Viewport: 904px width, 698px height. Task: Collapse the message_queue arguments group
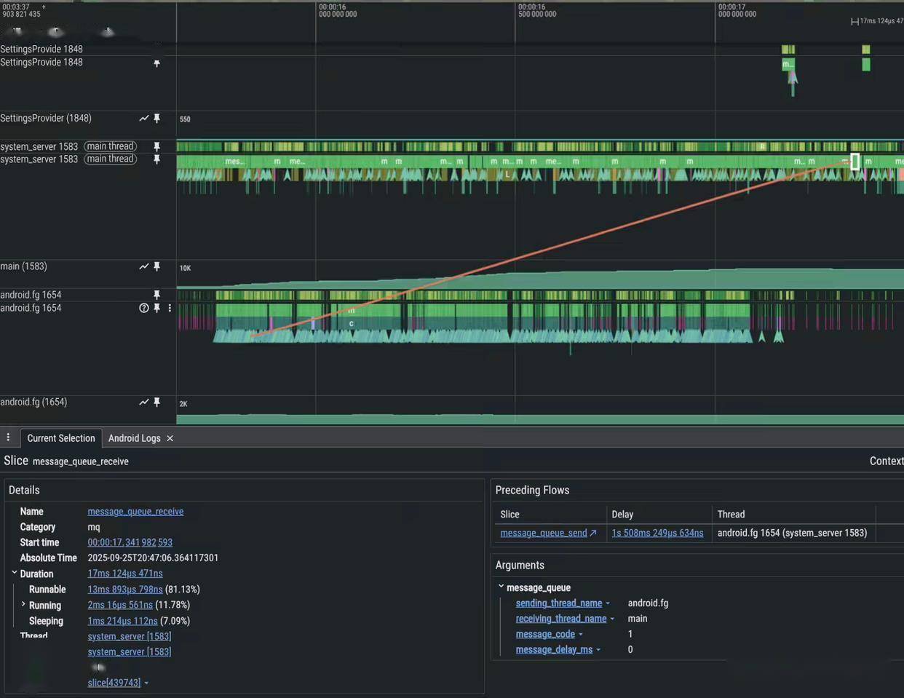(x=501, y=587)
